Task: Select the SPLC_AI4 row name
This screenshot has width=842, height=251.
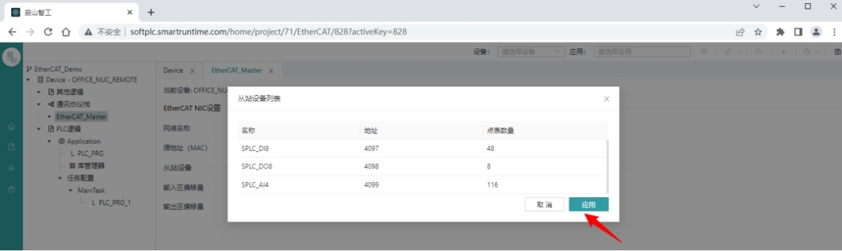Action: tap(256, 185)
